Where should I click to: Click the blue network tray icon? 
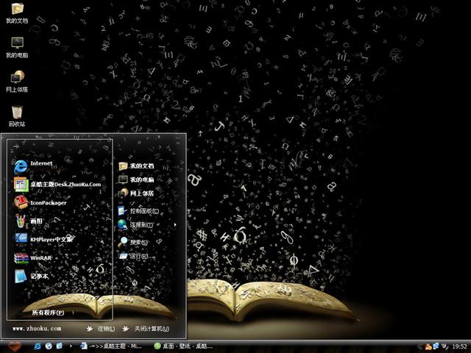436,346
